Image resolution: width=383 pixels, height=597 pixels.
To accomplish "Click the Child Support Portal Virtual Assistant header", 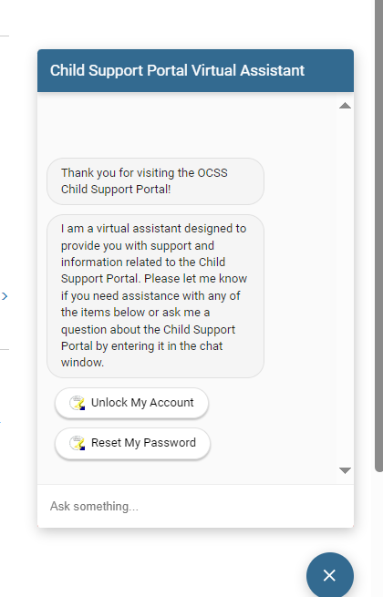I will click(195, 70).
